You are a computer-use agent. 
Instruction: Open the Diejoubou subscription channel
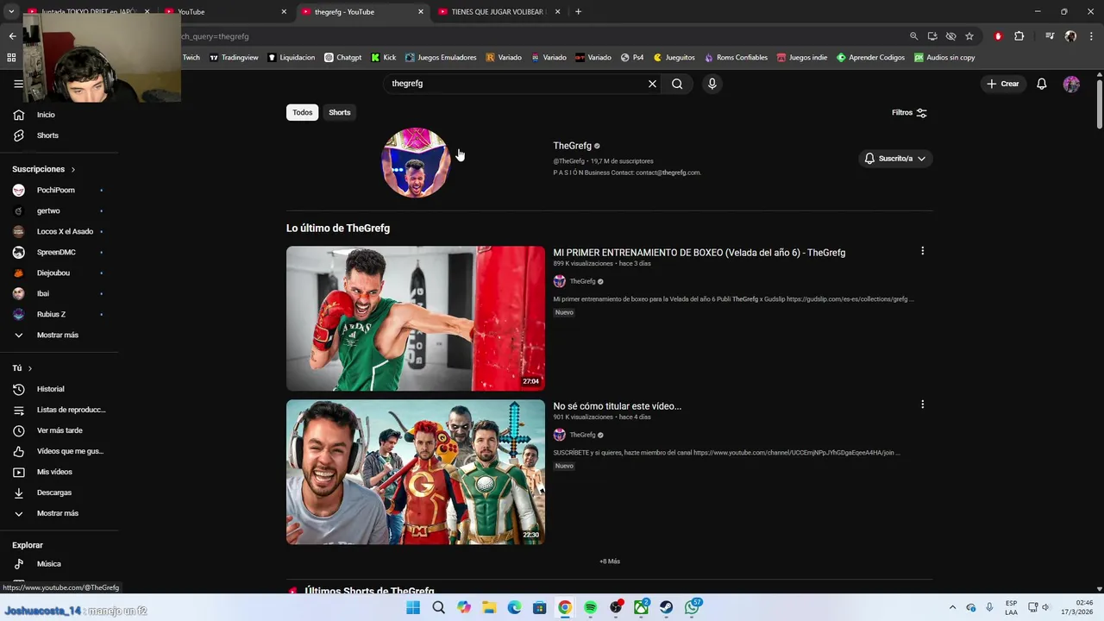click(53, 273)
